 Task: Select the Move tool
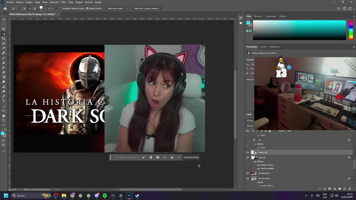tap(4, 19)
